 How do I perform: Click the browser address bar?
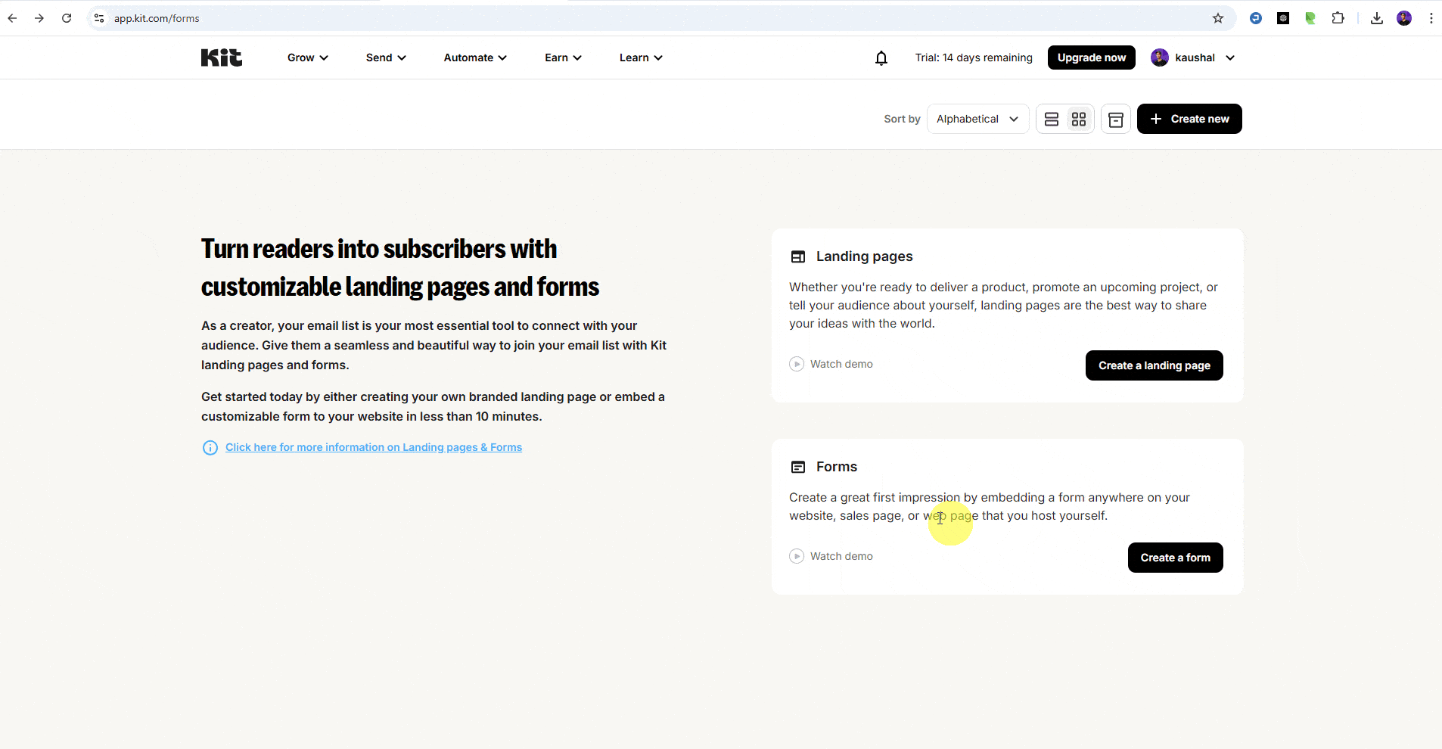pyautogui.click(x=605, y=18)
